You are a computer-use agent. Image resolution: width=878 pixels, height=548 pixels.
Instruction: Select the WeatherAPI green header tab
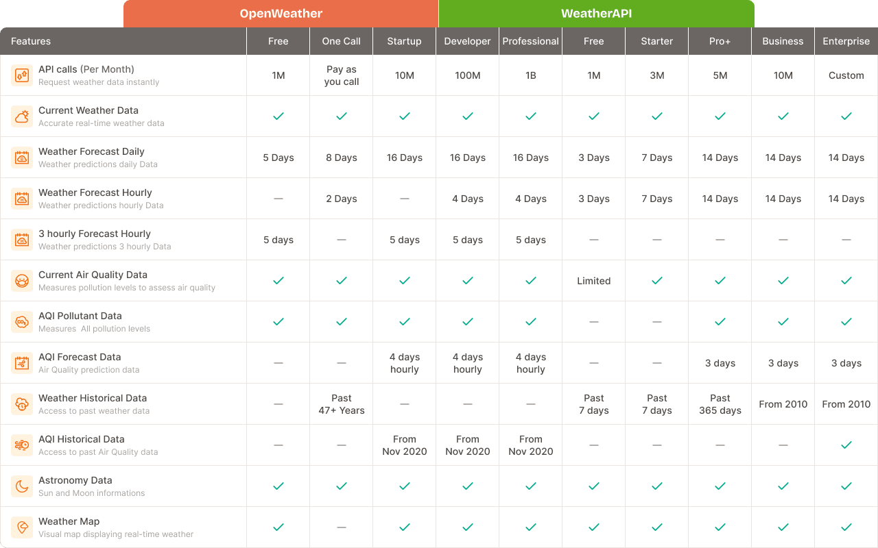596,14
